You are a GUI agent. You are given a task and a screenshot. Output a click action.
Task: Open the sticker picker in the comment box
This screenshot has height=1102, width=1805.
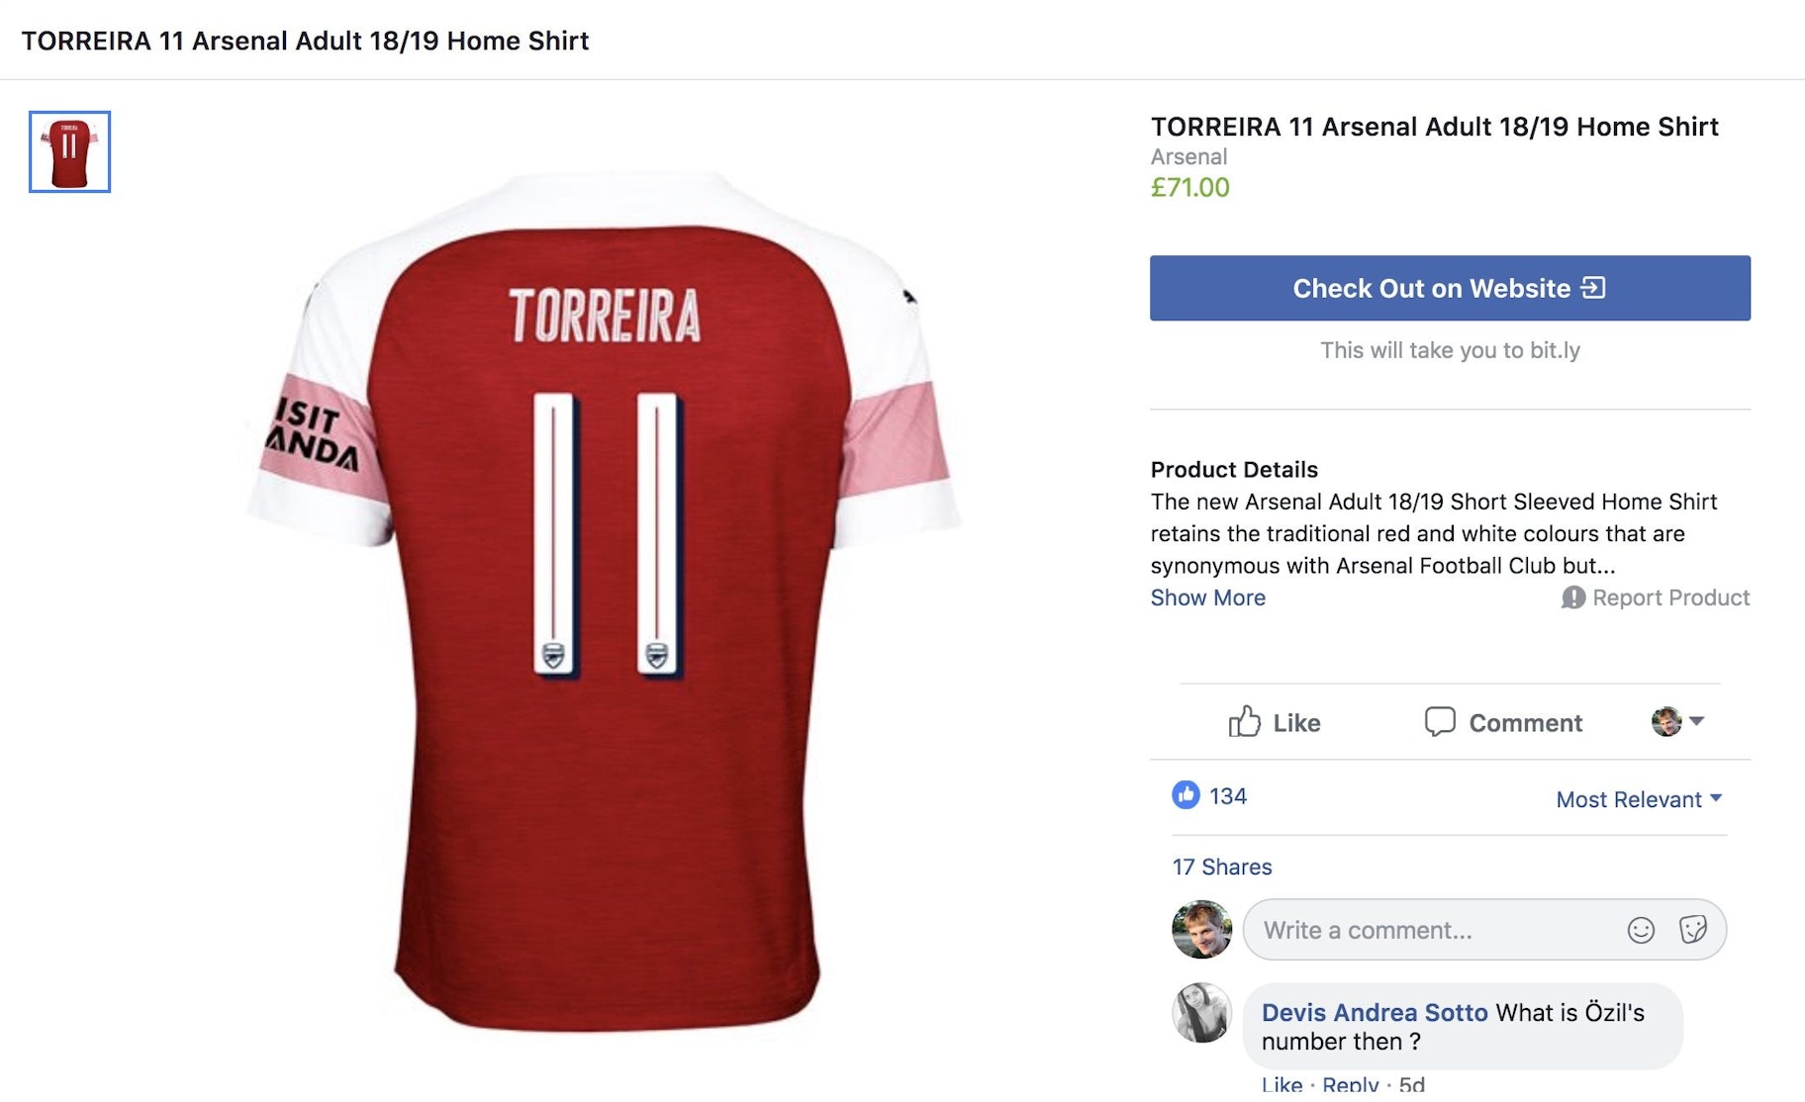[x=1695, y=930]
